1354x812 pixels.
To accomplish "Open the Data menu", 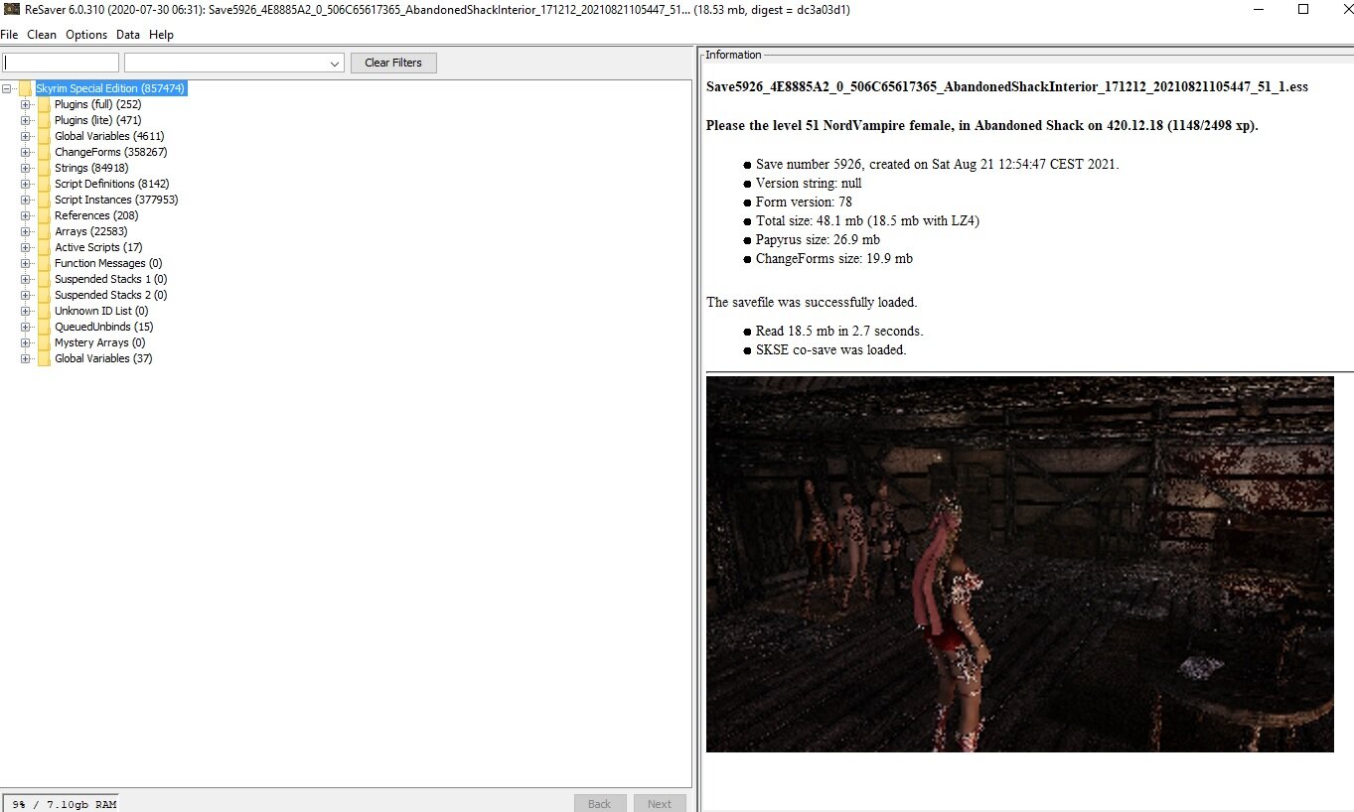I will 128,35.
